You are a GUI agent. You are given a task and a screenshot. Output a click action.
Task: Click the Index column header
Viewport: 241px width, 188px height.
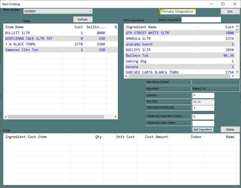pos(186,137)
